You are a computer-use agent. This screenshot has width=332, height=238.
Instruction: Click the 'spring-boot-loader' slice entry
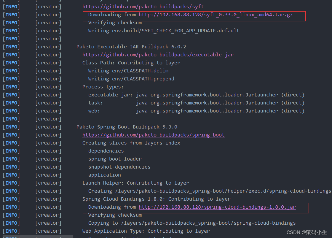pos(115,158)
